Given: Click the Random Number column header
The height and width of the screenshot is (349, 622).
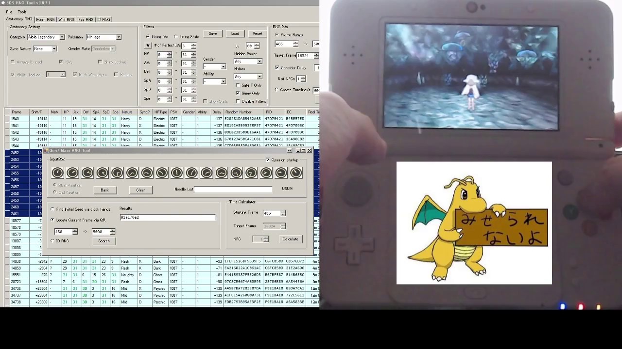Looking at the screenshot, I should point(243,112).
